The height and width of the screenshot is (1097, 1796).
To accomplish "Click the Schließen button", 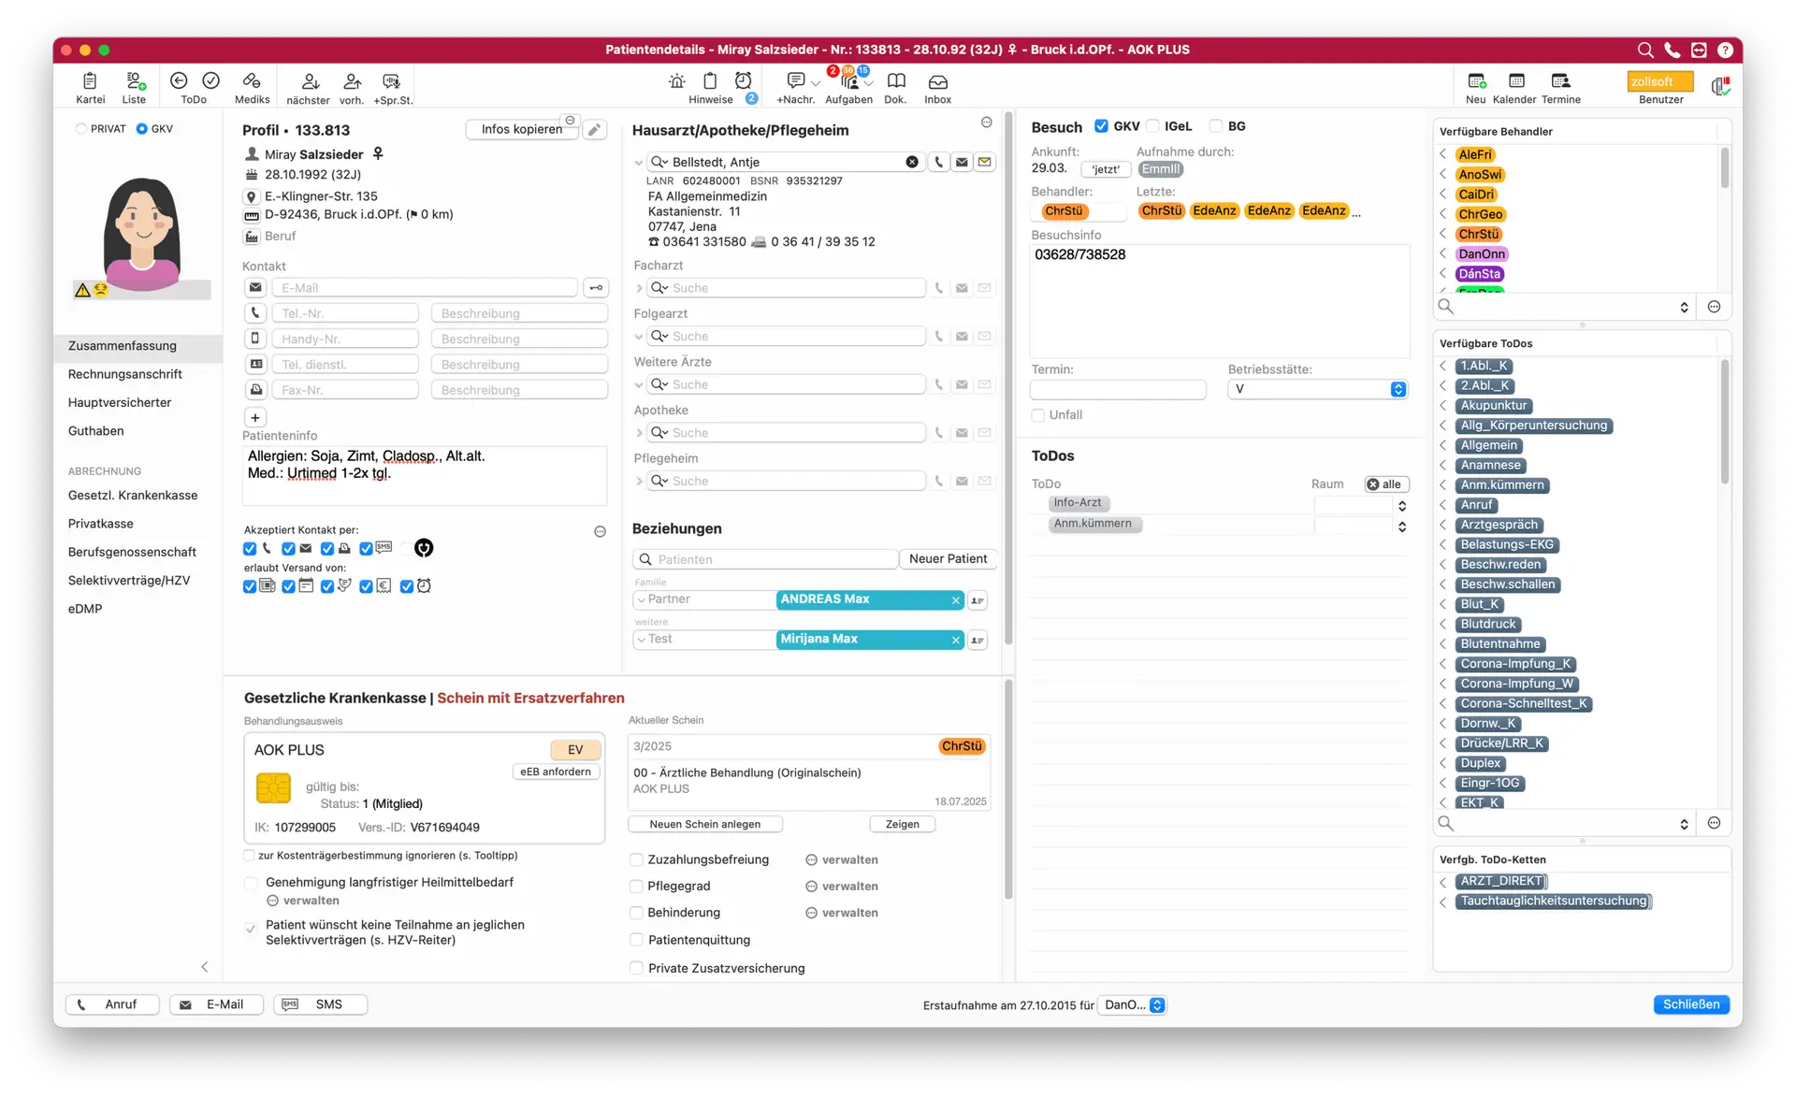I will click(1691, 1004).
